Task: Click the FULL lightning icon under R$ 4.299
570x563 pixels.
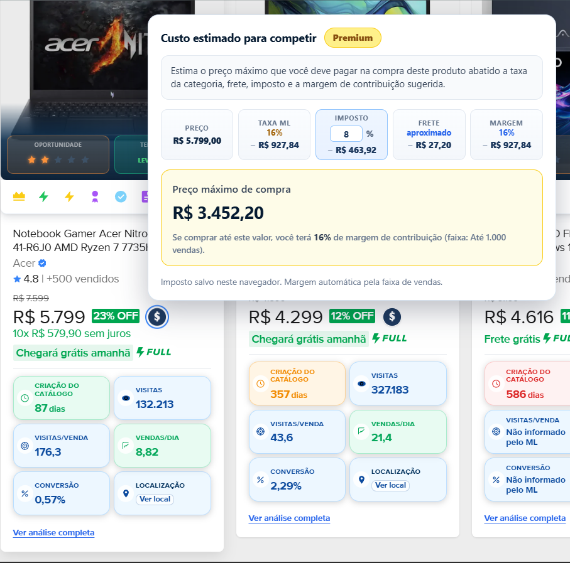Action: [376, 338]
